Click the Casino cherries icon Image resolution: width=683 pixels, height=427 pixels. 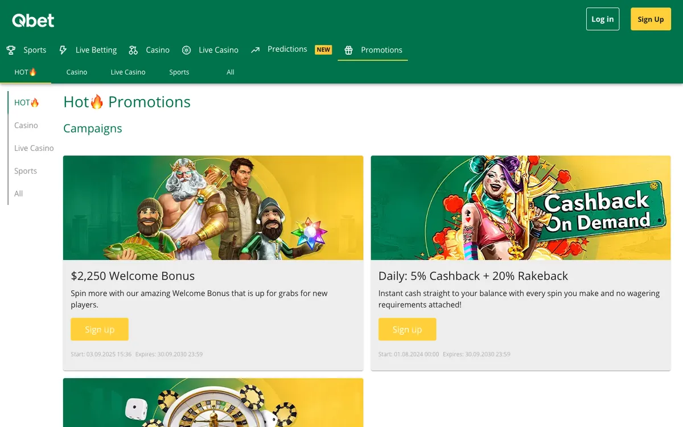point(133,50)
